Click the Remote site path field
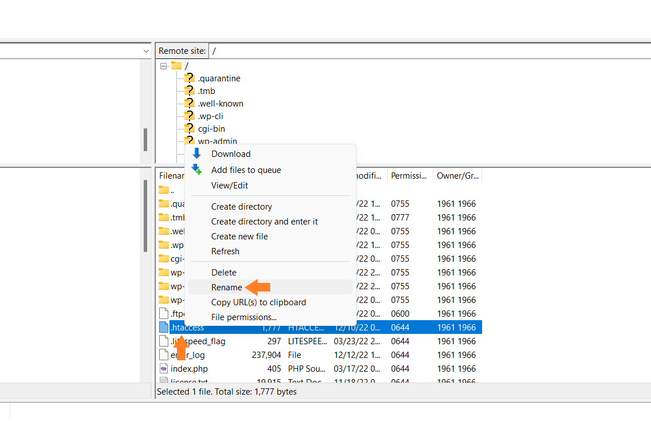This screenshot has height=437, width=651. pos(430,51)
